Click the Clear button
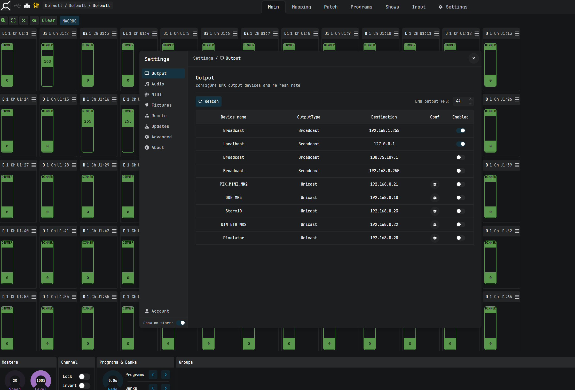 tap(49, 20)
